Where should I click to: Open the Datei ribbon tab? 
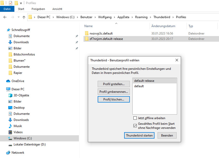(x=7, y=9)
